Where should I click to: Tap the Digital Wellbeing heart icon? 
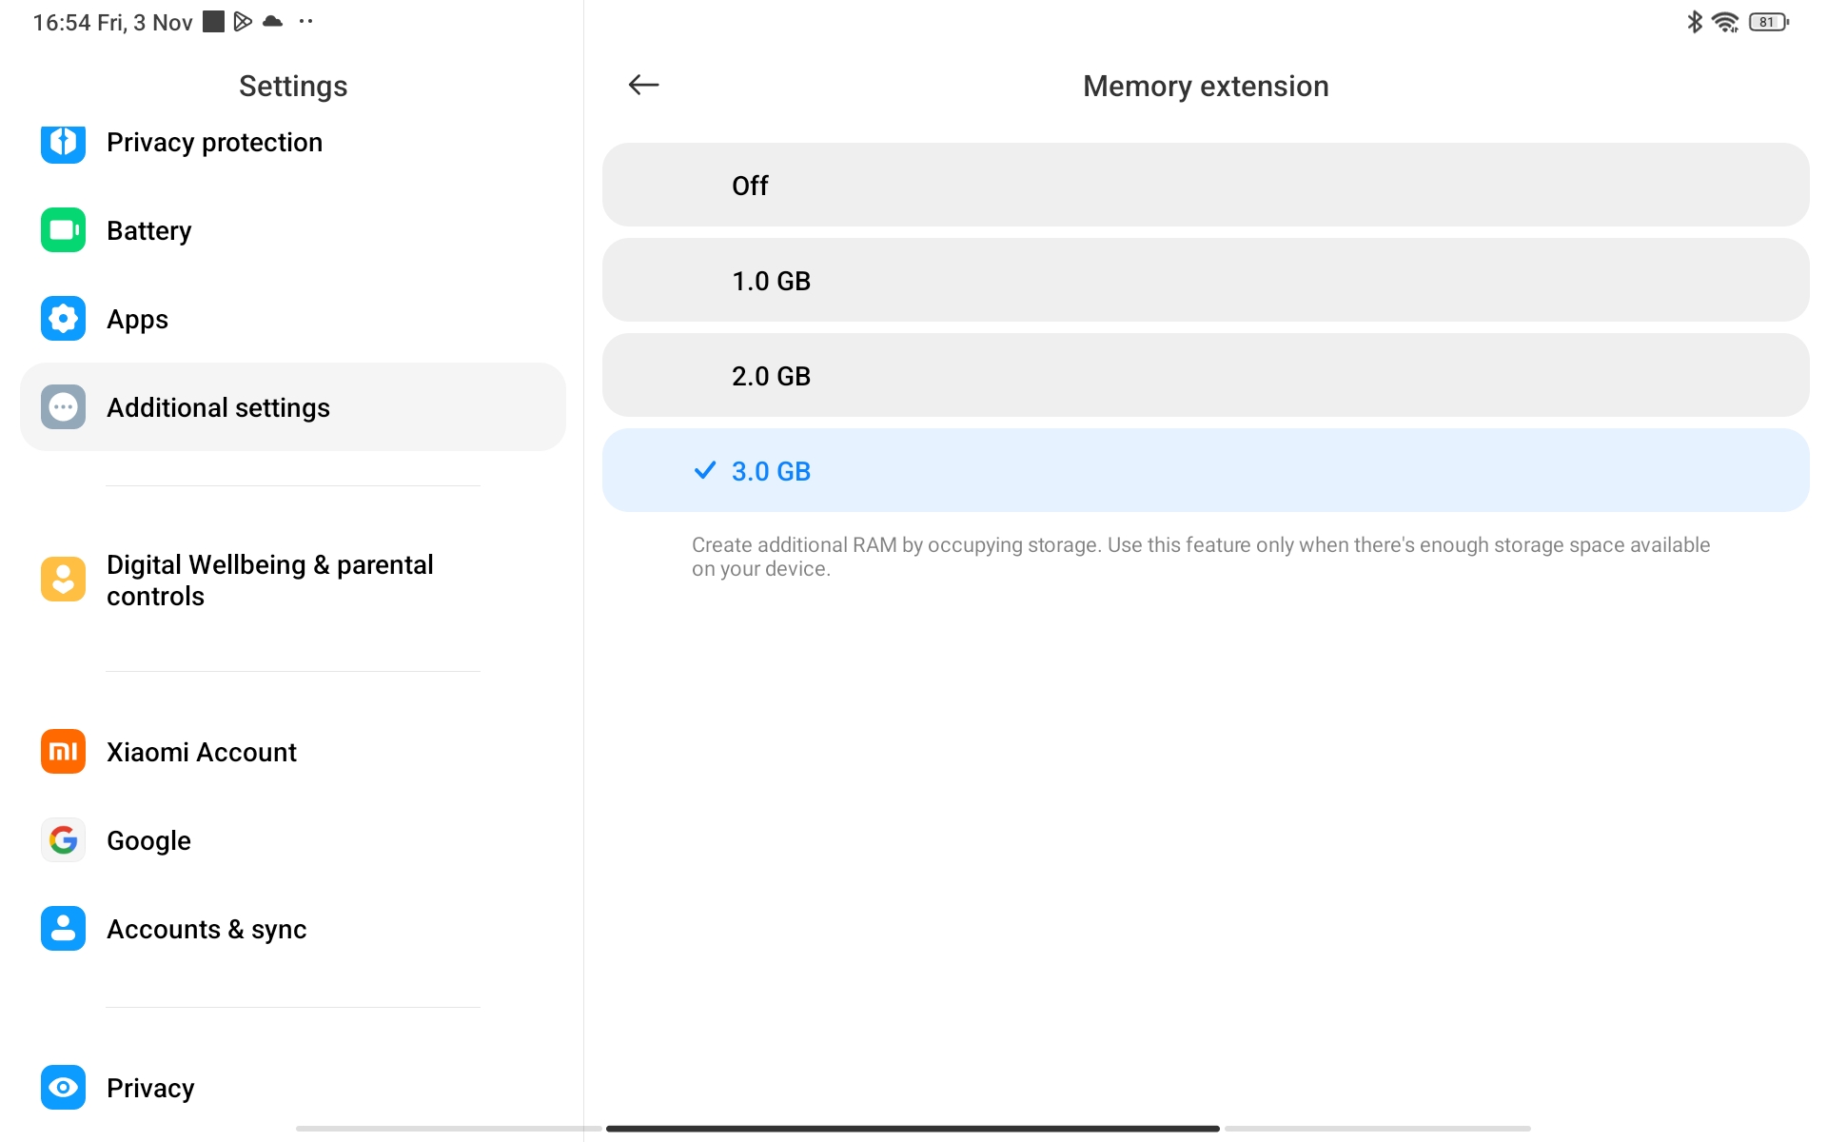pos(63,580)
